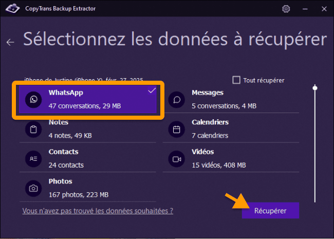Screen dimensions: 334x239
Task: Click the 'Tout récupérer' label text
Action: tap(264, 80)
